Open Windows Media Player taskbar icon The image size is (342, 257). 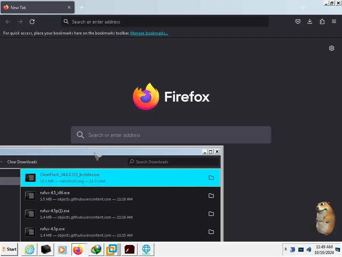pyautogui.click(x=62, y=249)
